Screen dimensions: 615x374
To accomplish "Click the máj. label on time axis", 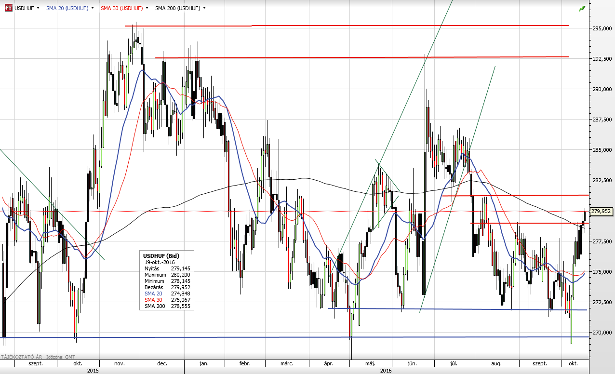I will 370,363.
